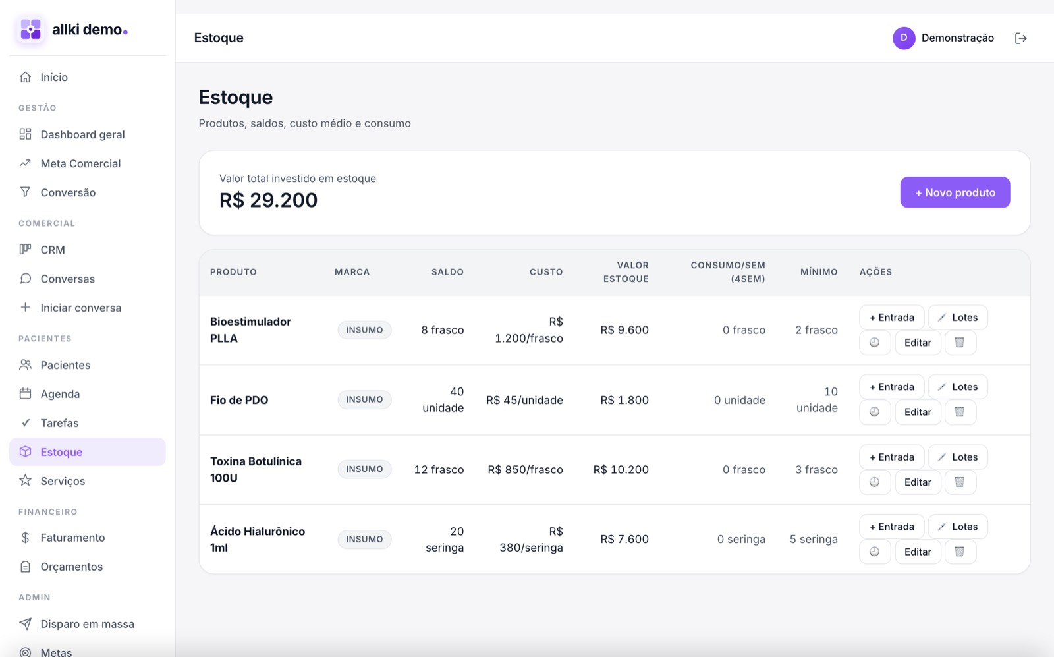Viewport: 1054px width, 657px height.
Task: Open Tarefas list
Action: (88, 423)
